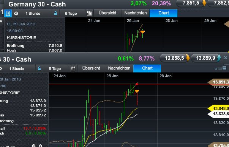229x147 pixels.
Task: Open the calendar picker next to 6 Tage
Action: [89, 14]
